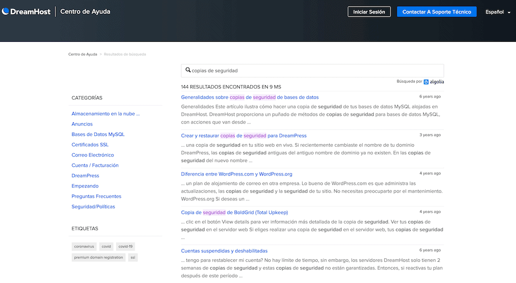This screenshot has width=516, height=283.
Task: Click the CATEGORÍAS heading
Action: coord(87,98)
